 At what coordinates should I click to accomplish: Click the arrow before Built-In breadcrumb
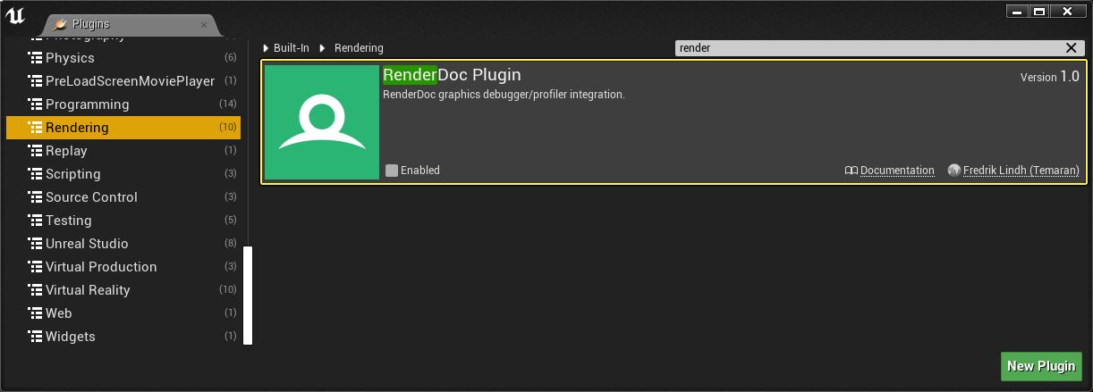[266, 48]
